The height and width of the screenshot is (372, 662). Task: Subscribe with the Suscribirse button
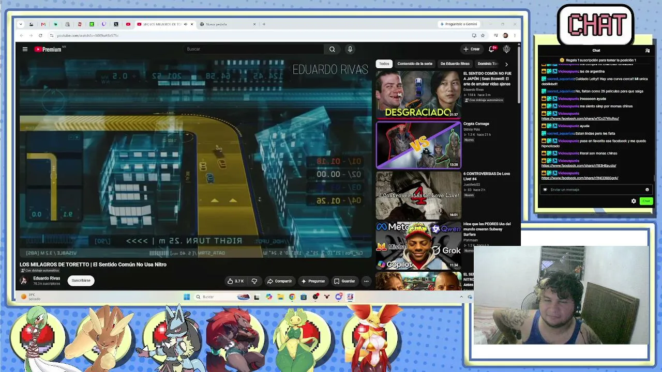click(x=81, y=281)
